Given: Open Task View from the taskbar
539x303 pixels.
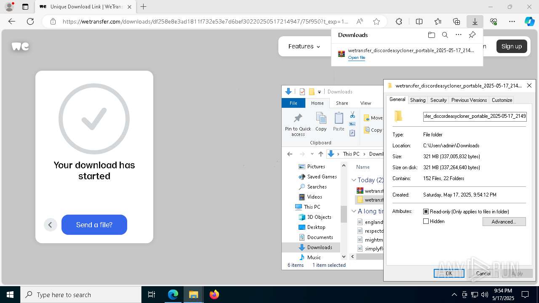Looking at the screenshot, I should 152,295.
